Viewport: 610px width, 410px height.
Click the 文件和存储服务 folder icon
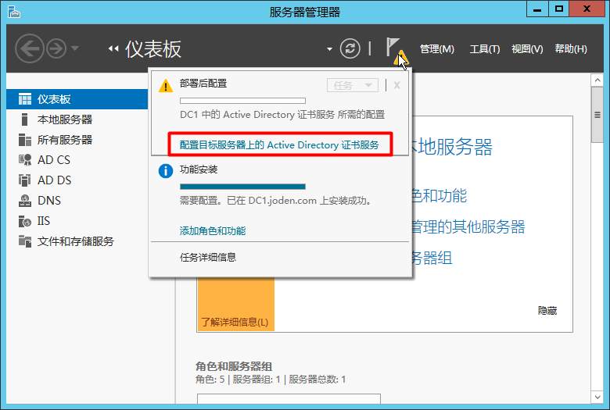point(25,241)
